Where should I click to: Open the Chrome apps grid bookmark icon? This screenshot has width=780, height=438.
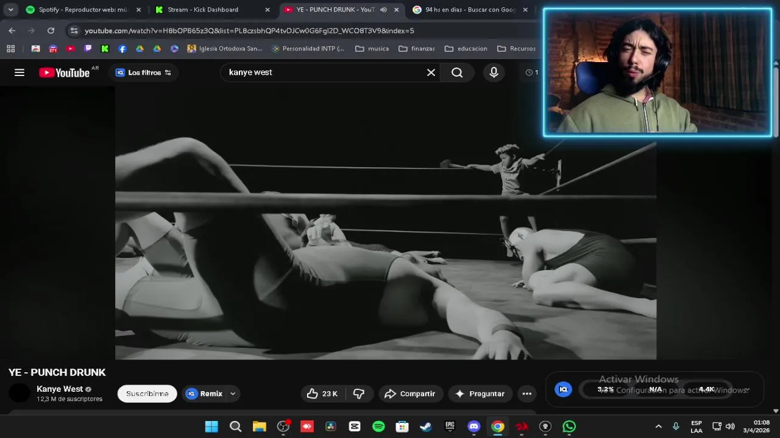[x=10, y=49]
